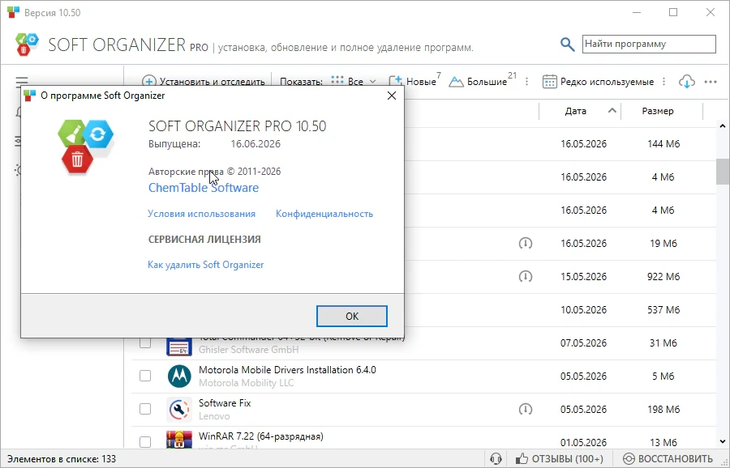Maximize the Soft Organizer window
Screen dimensions: 730x468
coord(673,12)
